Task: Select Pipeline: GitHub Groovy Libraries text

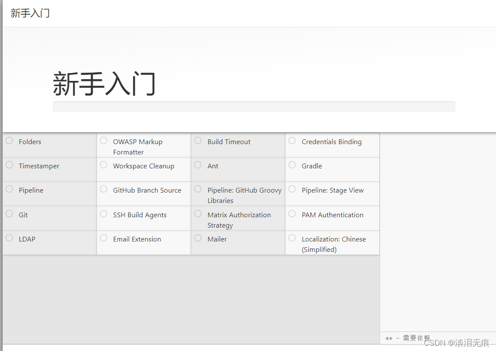Action: pos(244,195)
